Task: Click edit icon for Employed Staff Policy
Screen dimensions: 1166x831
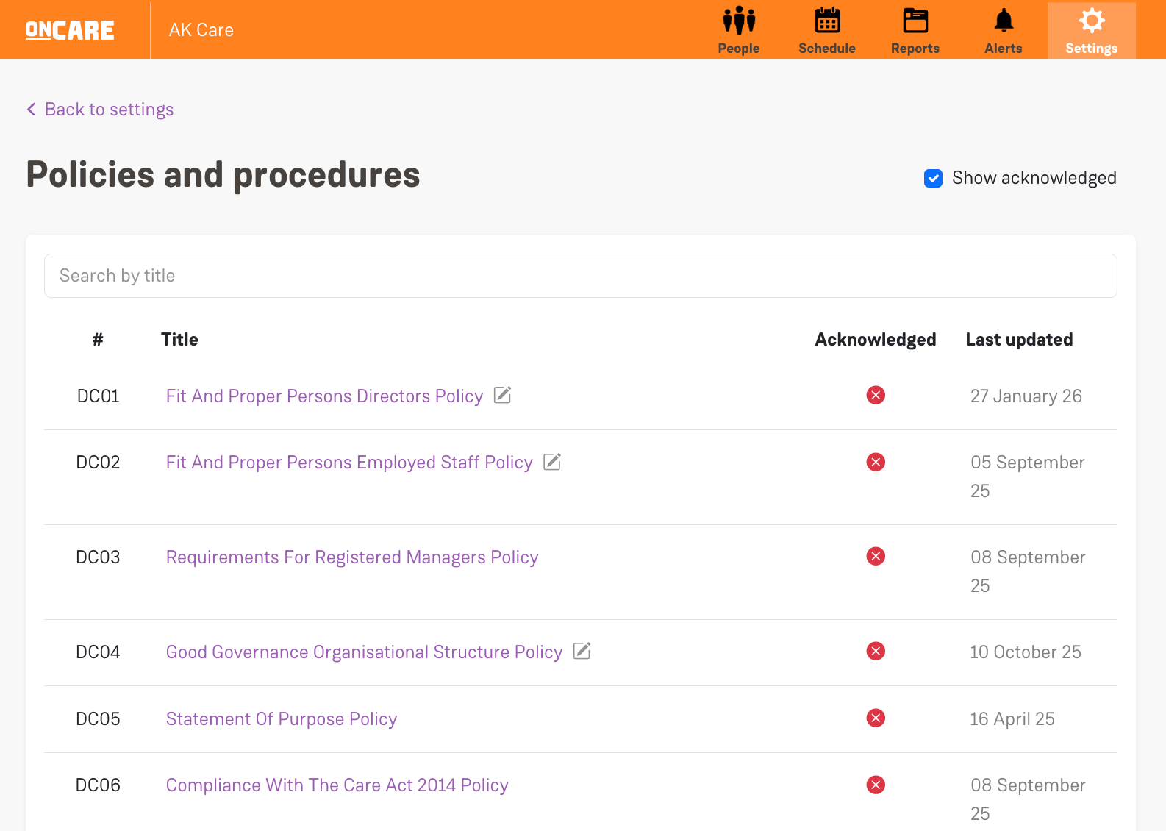Action: [551, 462]
